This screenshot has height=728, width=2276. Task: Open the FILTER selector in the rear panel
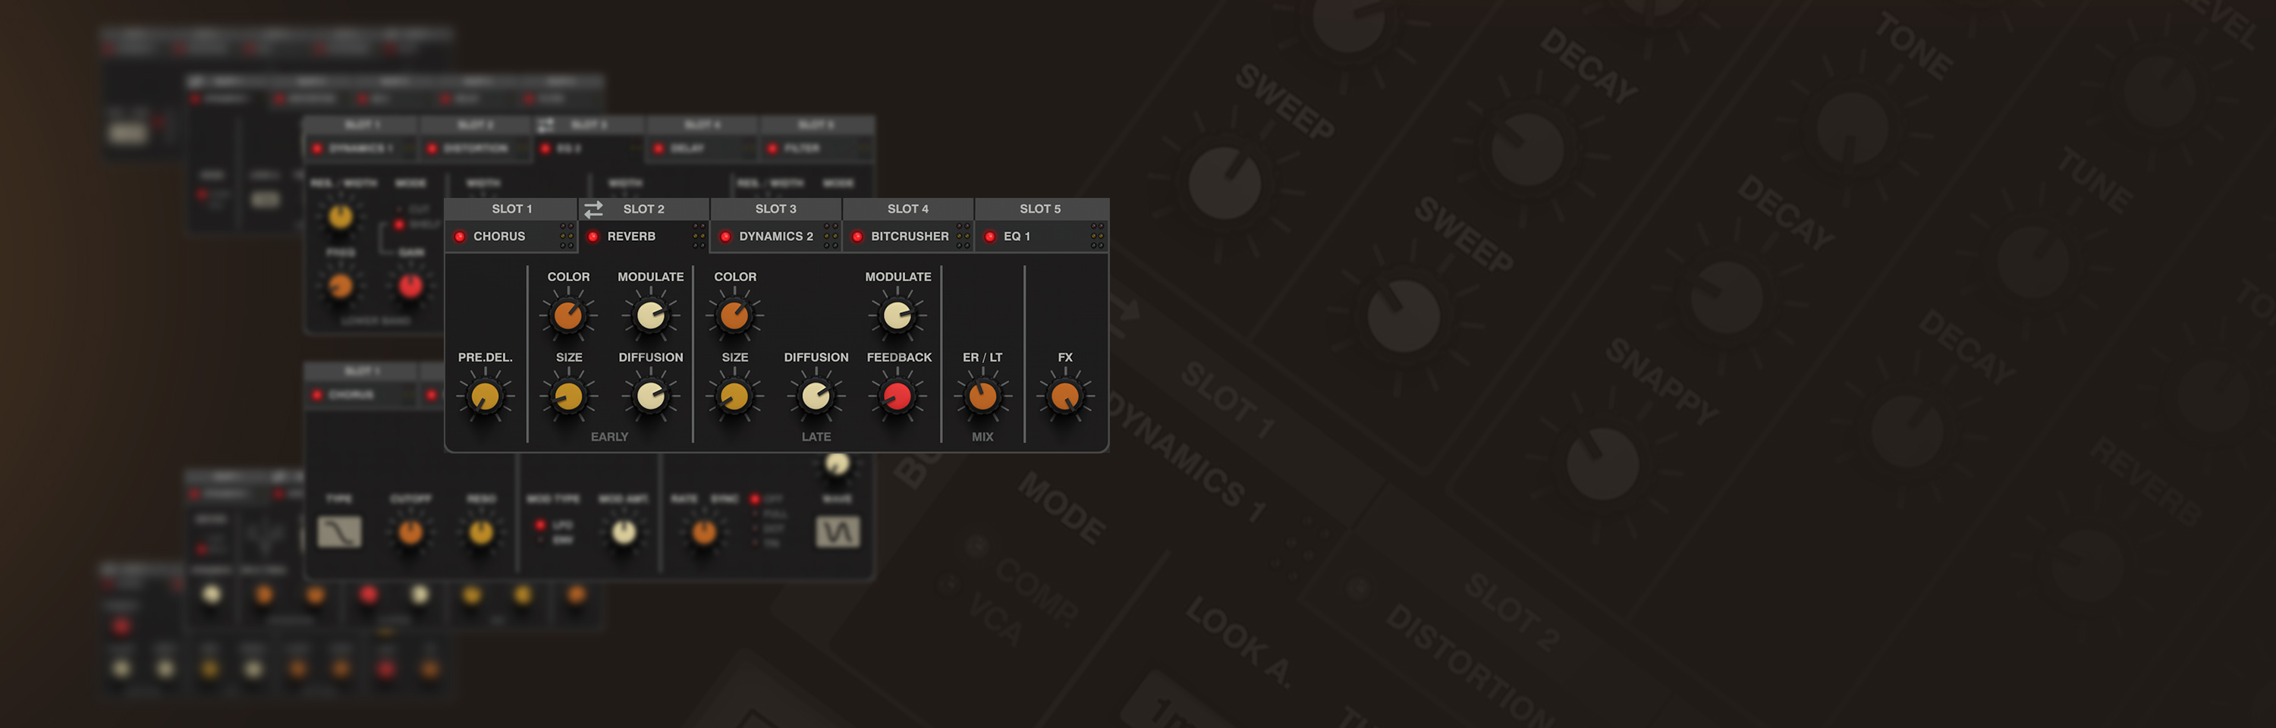coord(801,149)
